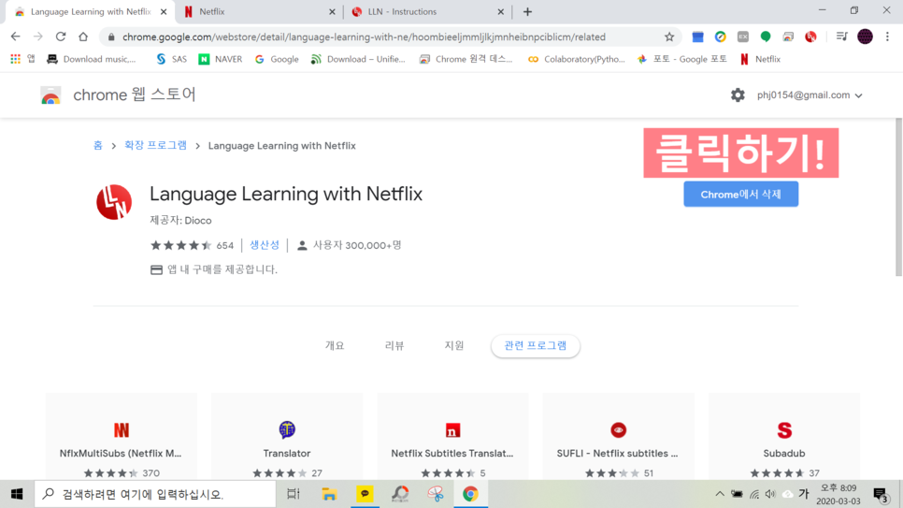Go back to previous page
Image resolution: width=903 pixels, height=508 pixels.
[x=16, y=36]
